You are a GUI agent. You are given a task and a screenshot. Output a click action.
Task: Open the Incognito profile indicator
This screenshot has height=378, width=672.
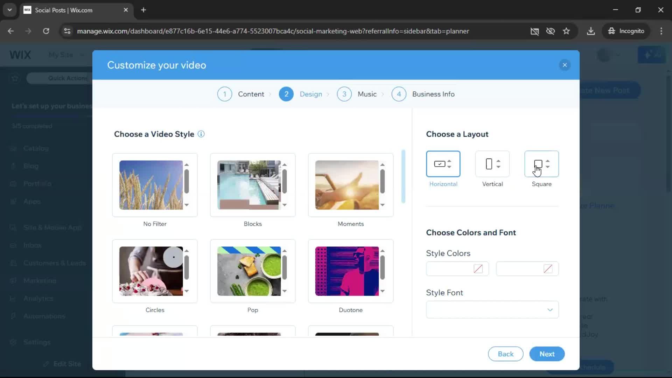tap(626, 31)
